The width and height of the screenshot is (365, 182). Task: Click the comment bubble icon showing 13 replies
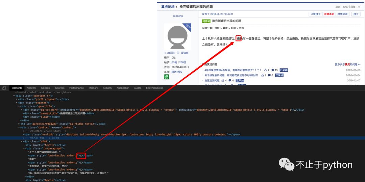coord(273,70)
